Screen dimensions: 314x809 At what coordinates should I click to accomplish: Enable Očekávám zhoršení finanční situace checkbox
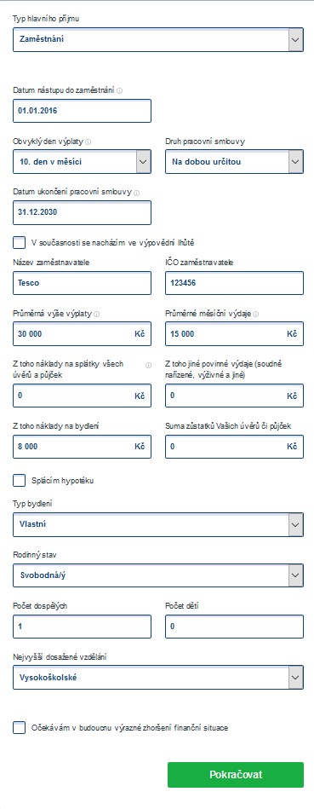tap(19, 728)
